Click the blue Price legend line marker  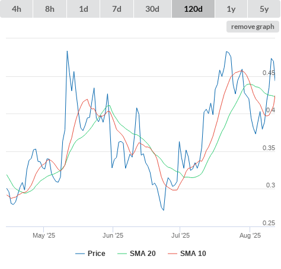pyautogui.click(x=80, y=254)
